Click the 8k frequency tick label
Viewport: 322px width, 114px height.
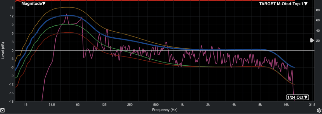pos(260,105)
